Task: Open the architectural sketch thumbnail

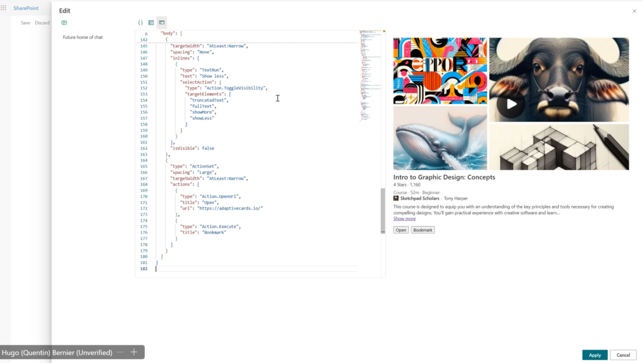Action: click(559, 147)
